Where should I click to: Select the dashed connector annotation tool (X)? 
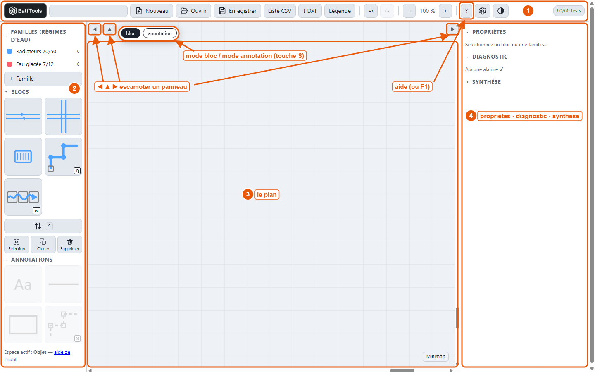point(63,325)
